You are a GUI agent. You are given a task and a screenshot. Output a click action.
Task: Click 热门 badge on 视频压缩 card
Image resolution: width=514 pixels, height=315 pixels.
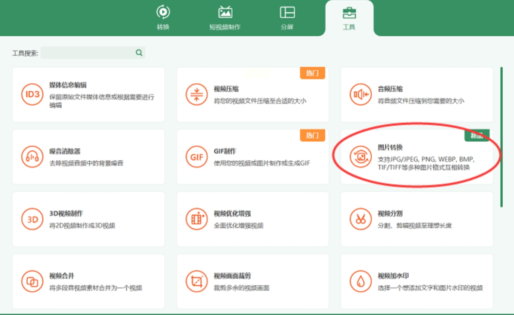312,73
